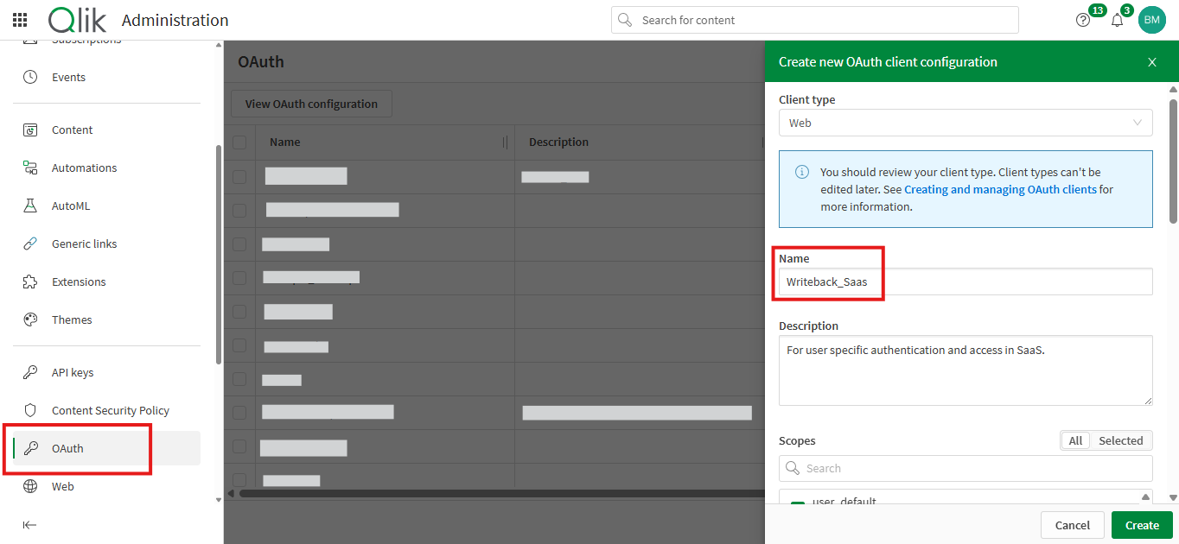This screenshot has width=1179, height=544.
Task: Click the Description text area
Action: (966, 370)
